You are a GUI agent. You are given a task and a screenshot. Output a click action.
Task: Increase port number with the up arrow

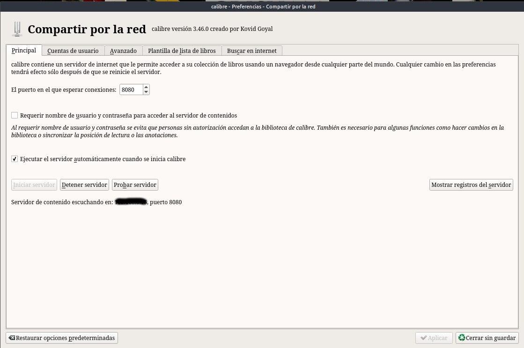click(146, 87)
